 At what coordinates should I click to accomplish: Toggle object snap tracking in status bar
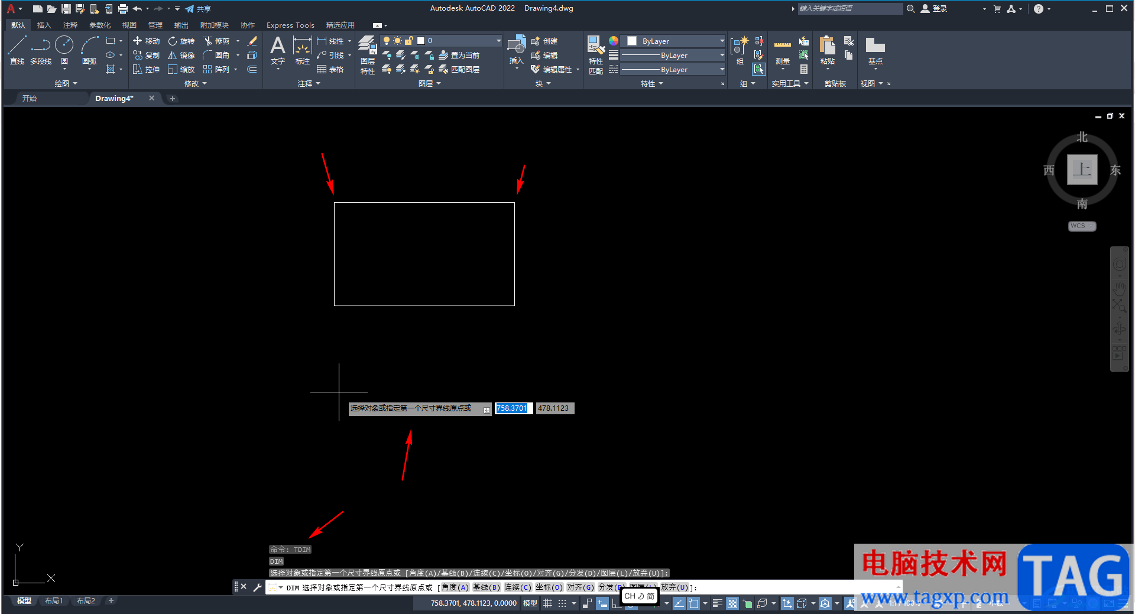point(679,603)
